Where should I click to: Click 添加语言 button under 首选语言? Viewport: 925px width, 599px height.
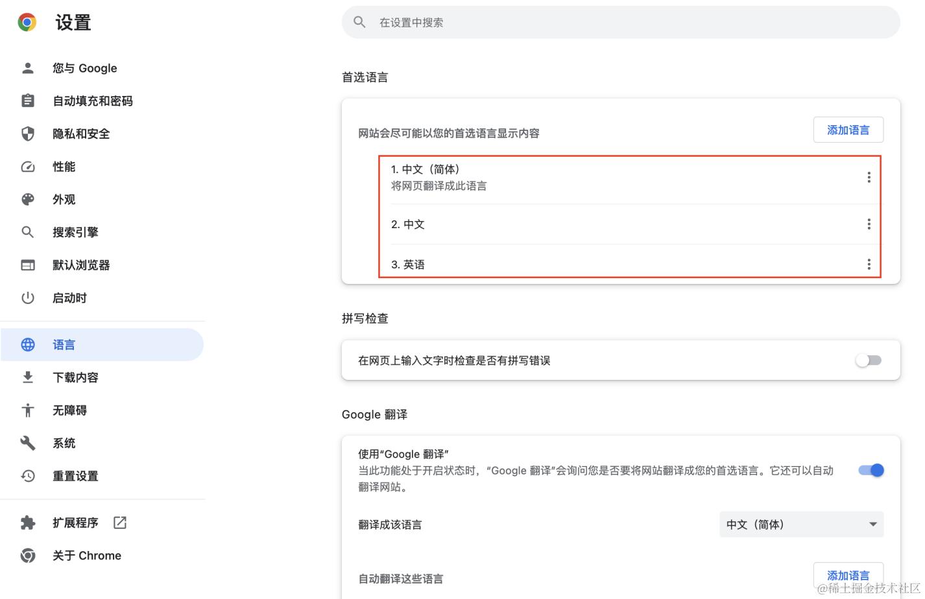(x=848, y=130)
